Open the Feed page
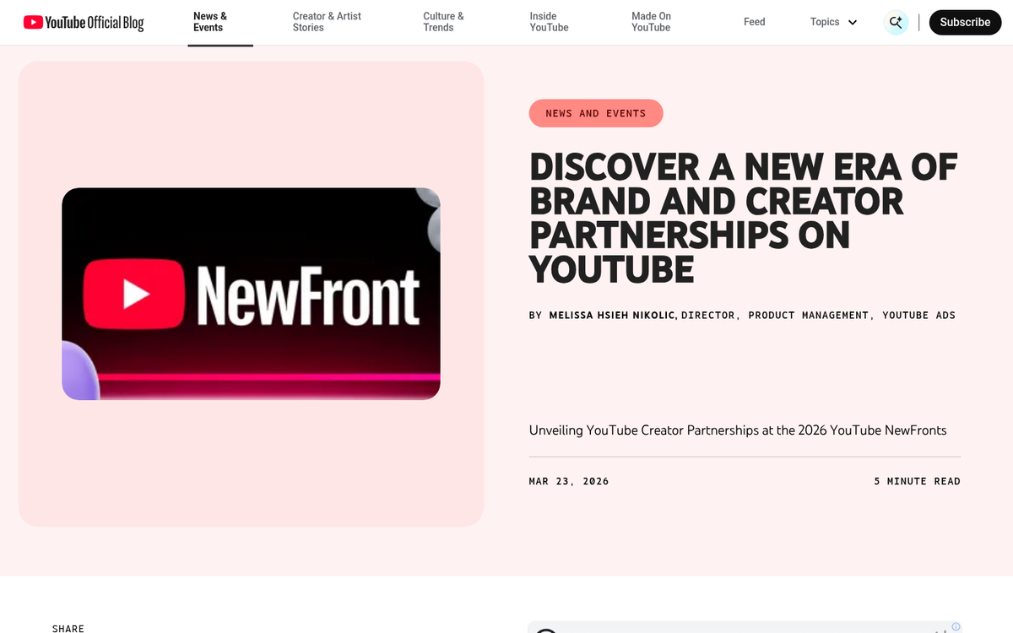This screenshot has width=1013, height=633. click(x=754, y=21)
